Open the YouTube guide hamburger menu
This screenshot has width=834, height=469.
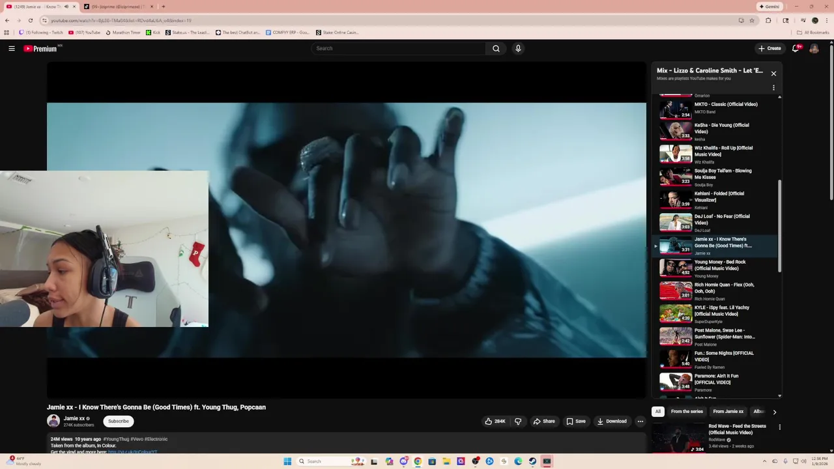[12, 48]
